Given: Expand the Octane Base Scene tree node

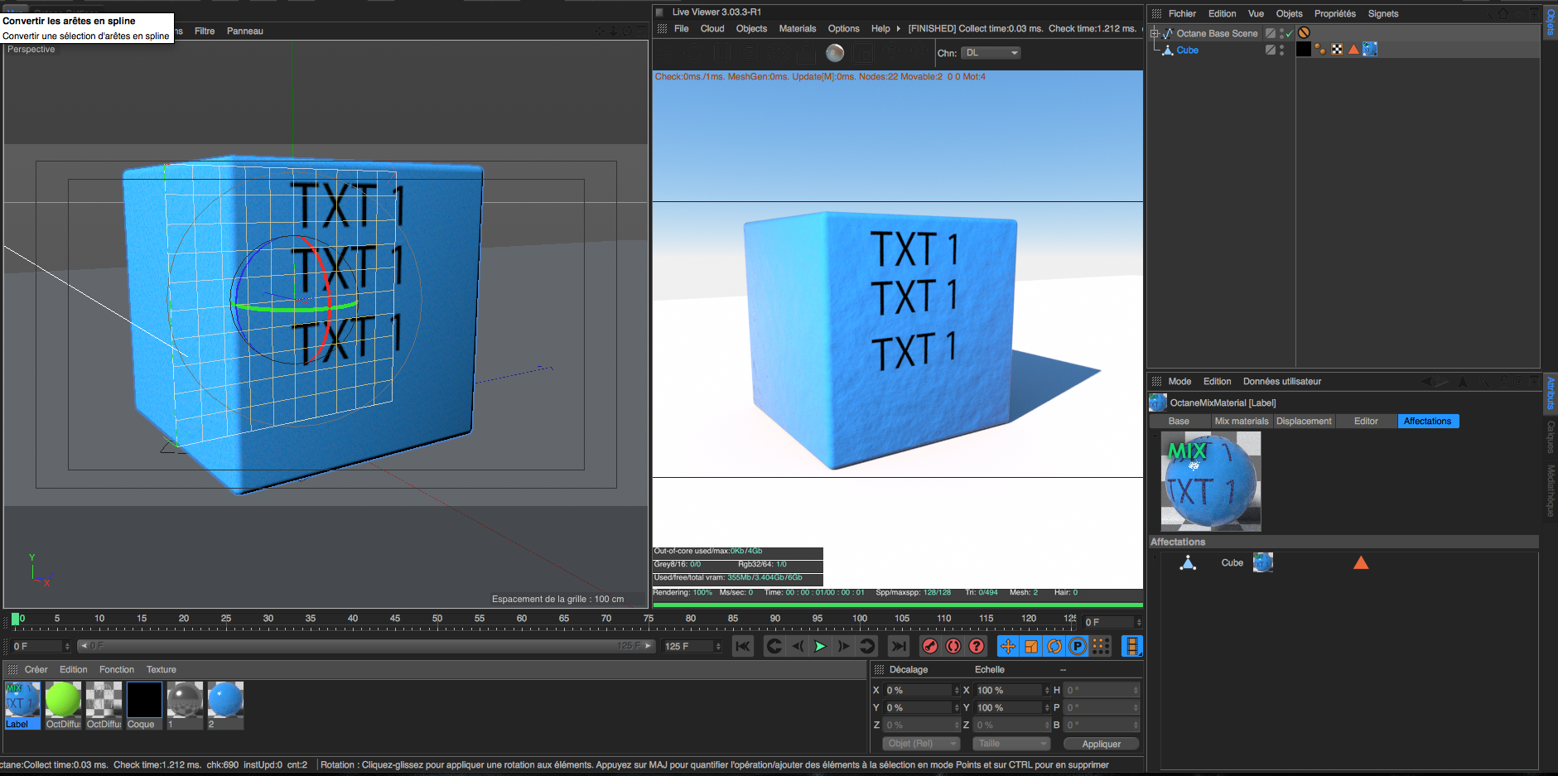Looking at the screenshot, I should click(x=1155, y=34).
